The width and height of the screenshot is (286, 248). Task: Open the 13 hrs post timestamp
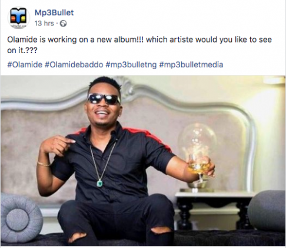44,24
